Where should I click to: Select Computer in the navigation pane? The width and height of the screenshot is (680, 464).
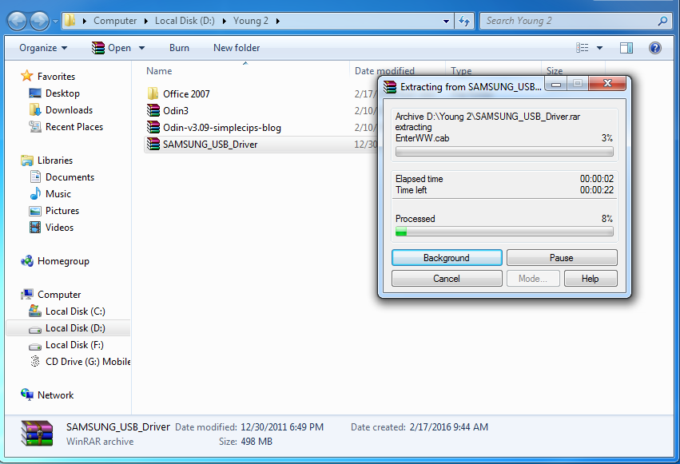pyautogui.click(x=59, y=295)
